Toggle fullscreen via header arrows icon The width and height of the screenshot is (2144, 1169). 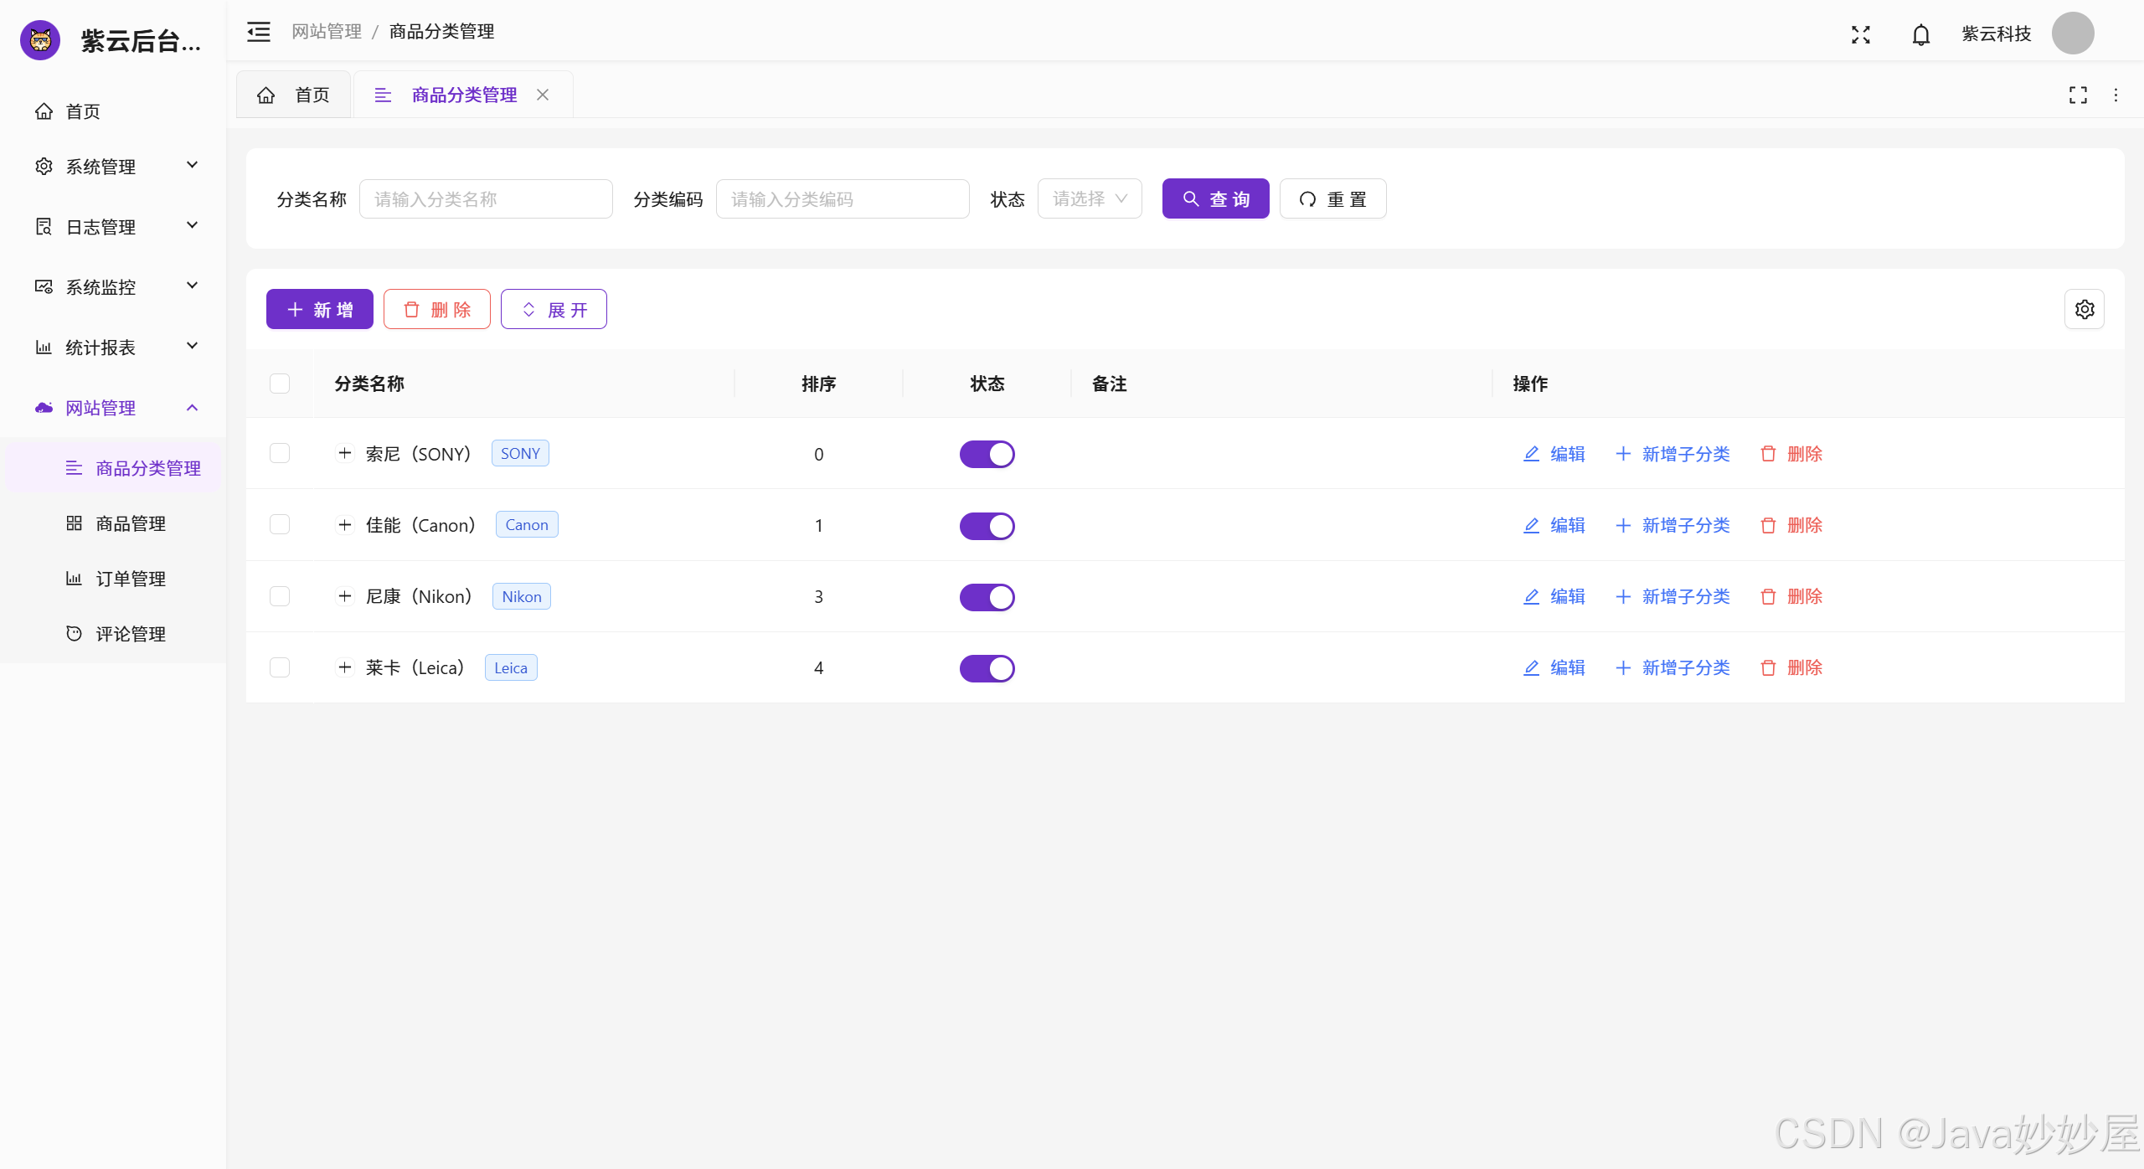pyautogui.click(x=1860, y=34)
